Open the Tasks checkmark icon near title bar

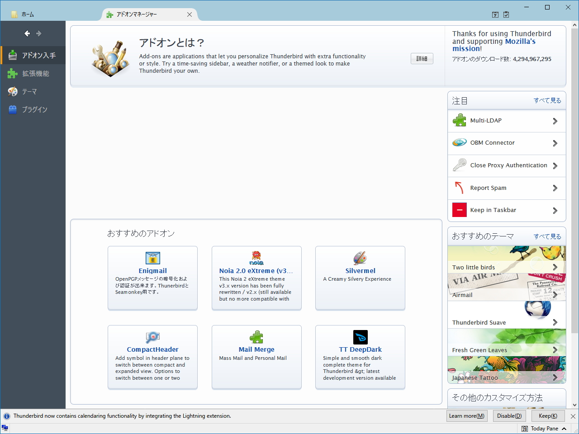[506, 14]
